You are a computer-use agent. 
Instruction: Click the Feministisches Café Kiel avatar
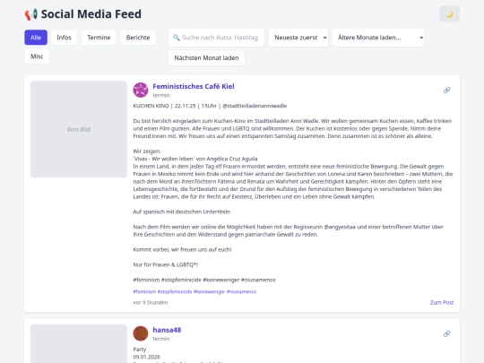click(141, 90)
